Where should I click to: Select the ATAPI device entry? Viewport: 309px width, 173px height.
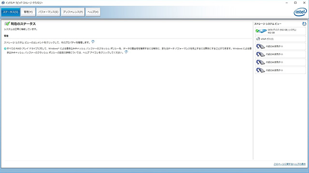click(x=281, y=39)
